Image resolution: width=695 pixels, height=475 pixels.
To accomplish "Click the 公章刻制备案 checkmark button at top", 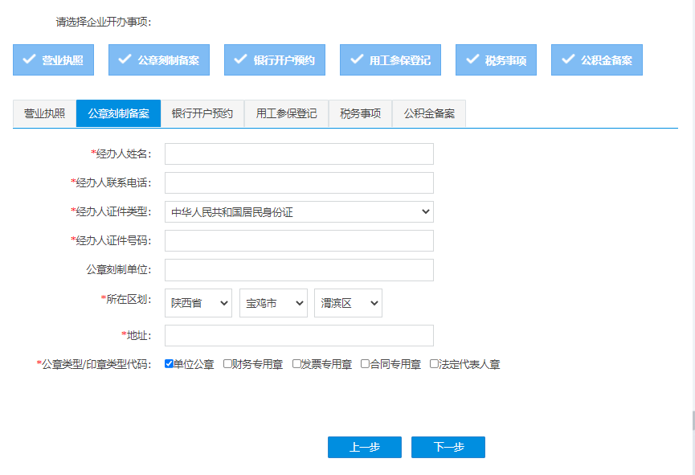I will pos(158,59).
